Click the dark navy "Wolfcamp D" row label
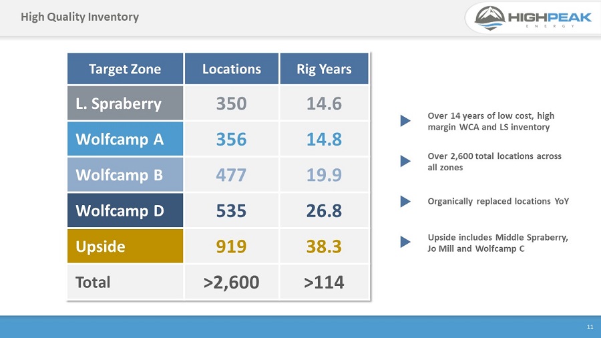 pos(125,210)
